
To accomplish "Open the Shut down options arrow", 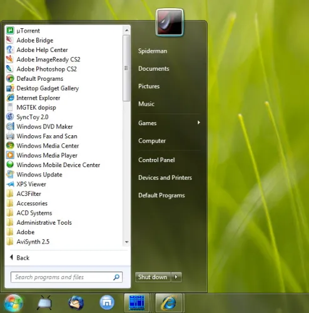I will pyautogui.click(x=176, y=277).
